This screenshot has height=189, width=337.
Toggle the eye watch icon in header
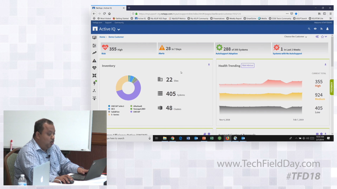(x=315, y=29)
